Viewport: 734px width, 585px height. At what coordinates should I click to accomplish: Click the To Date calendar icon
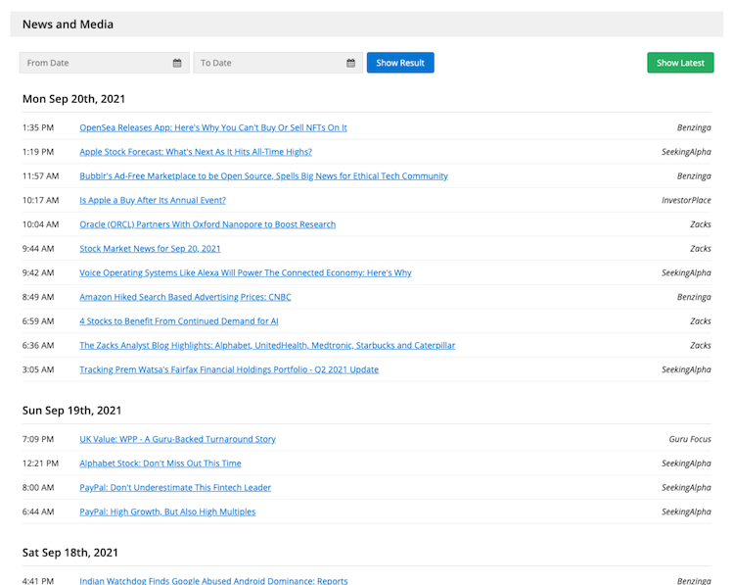[x=350, y=63]
